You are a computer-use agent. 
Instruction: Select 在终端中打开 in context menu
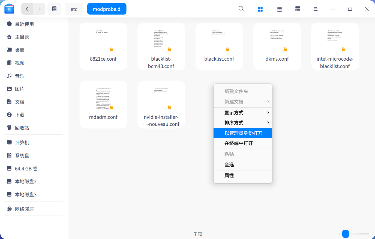(x=243, y=143)
